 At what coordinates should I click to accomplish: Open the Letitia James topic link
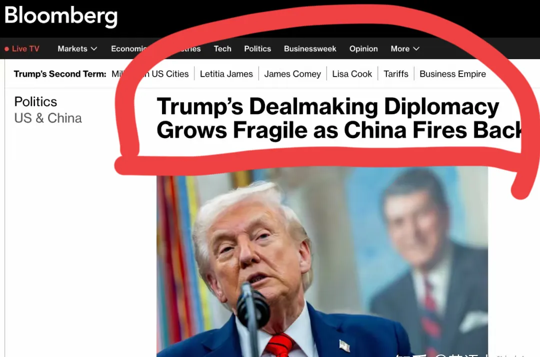pos(226,74)
